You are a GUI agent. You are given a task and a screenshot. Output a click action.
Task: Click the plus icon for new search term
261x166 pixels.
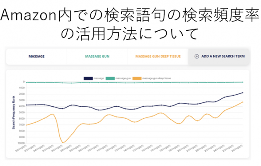click(196, 56)
